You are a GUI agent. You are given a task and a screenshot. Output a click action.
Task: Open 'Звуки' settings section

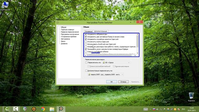(63, 41)
